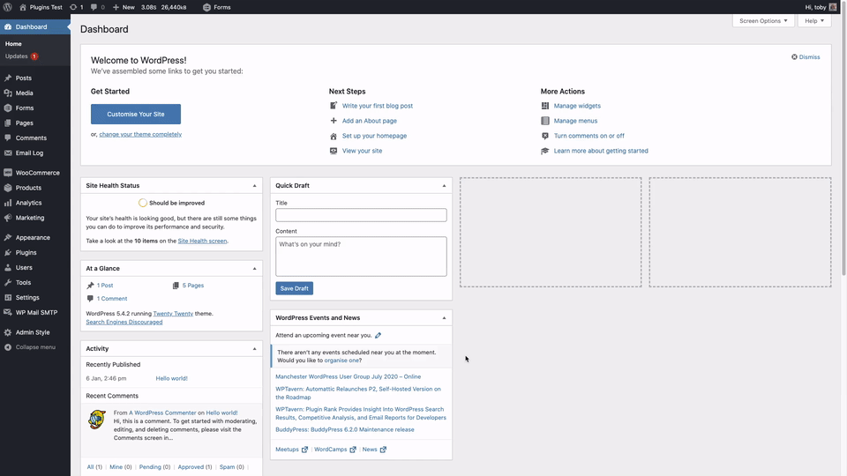
Task: Click the WordPress logo in admin bar
Action: click(8, 7)
